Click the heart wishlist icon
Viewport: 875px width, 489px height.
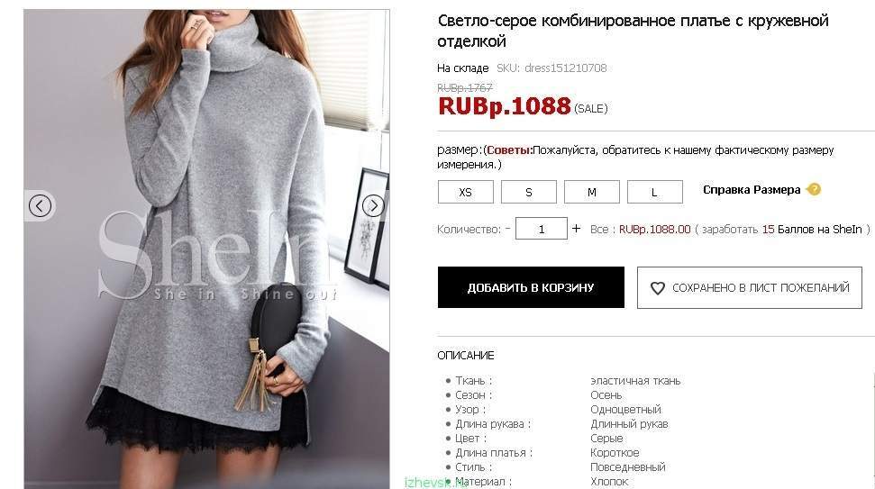[657, 287]
